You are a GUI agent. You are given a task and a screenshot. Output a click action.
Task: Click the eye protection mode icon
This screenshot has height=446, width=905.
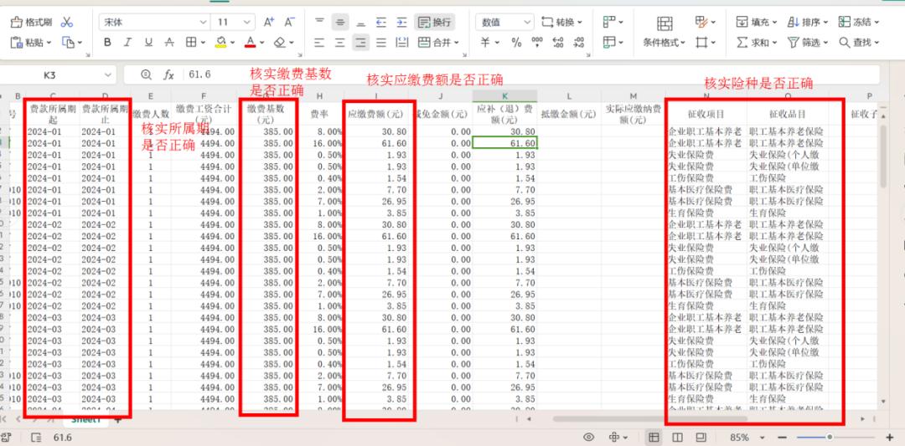pyautogui.click(x=589, y=438)
